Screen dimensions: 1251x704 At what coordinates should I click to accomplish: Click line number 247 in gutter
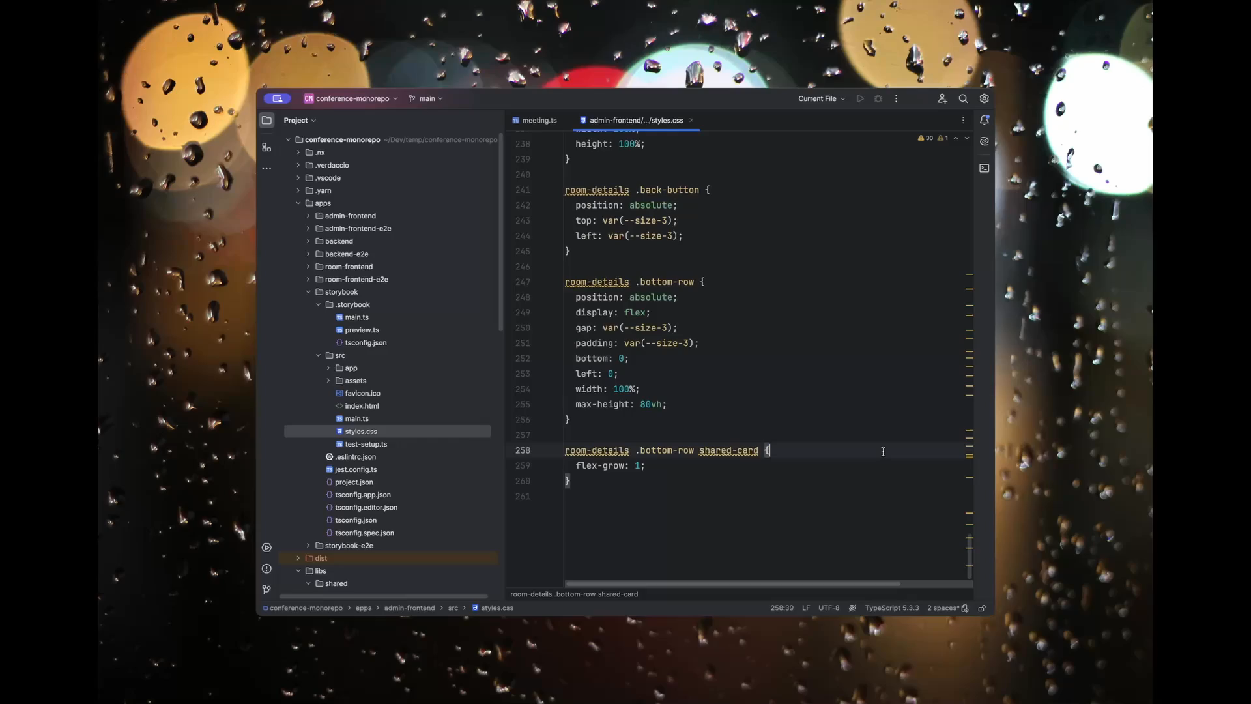(523, 282)
